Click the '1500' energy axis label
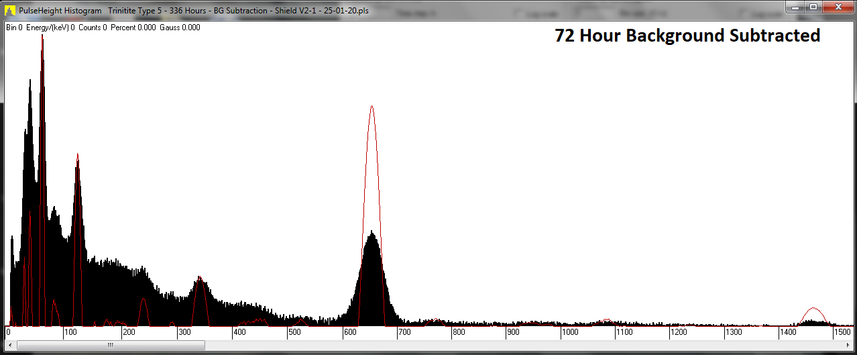 click(x=842, y=332)
